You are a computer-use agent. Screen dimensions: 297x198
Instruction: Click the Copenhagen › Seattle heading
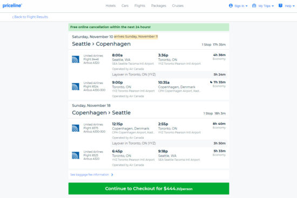[102, 113]
